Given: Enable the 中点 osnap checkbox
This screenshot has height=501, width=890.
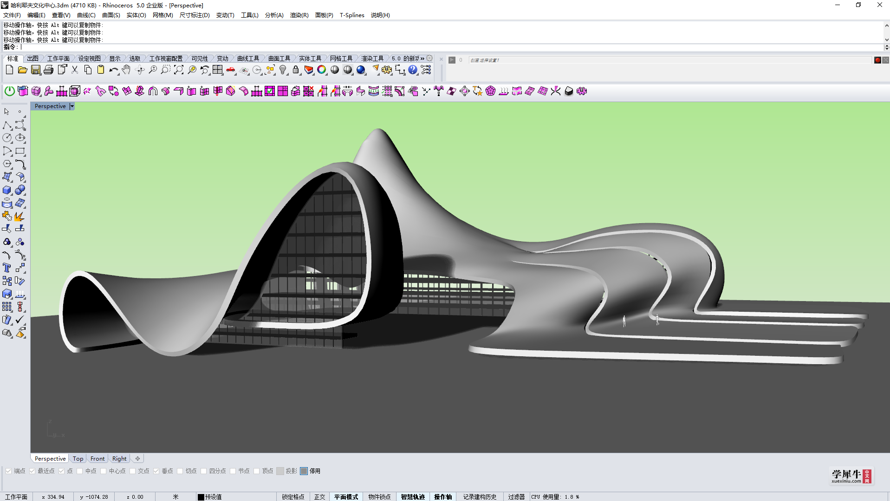Looking at the screenshot, I should 80,471.
